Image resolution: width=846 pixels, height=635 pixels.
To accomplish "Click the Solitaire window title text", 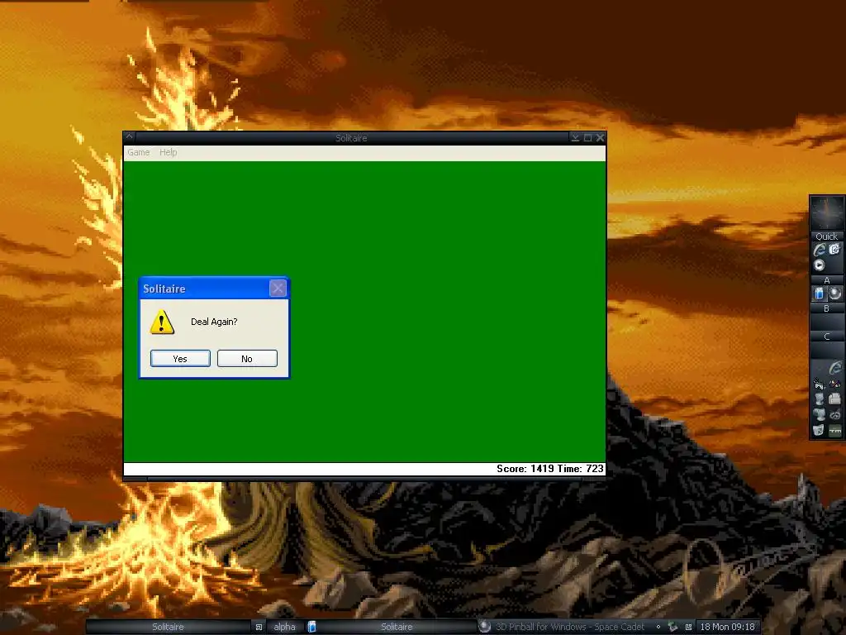I will point(351,138).
